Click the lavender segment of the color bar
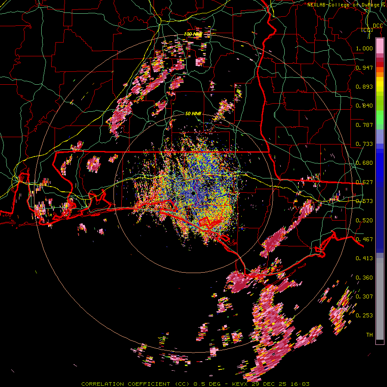This screenshot has height=387, width=387. (x=380, y=136)
